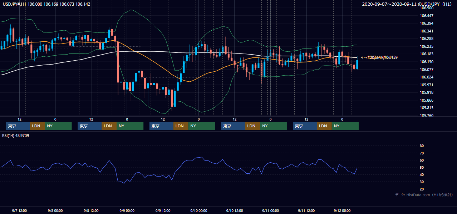Viewport: 457px width, 214px height.
Task: Click the 106.235 price axis label
Action: [427, 46]
